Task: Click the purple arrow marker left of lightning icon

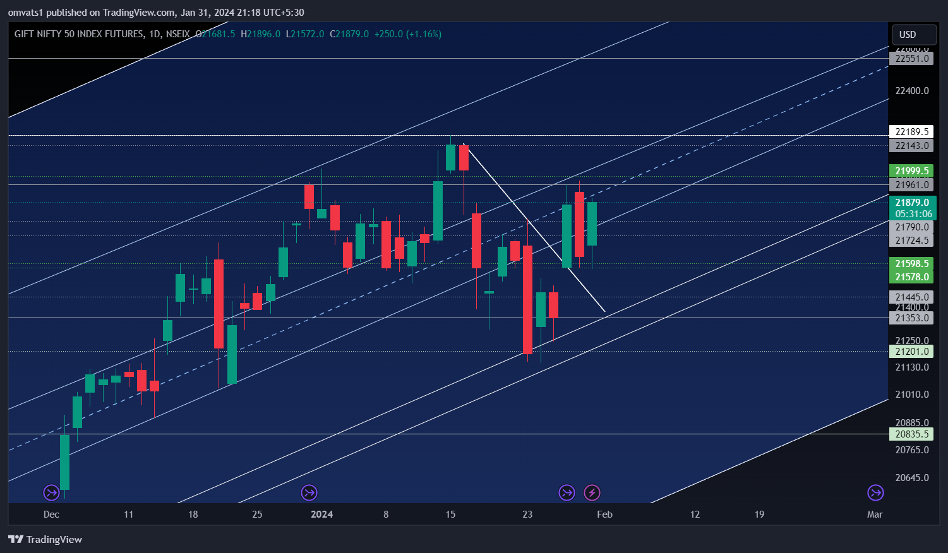Action: [567, 492]
